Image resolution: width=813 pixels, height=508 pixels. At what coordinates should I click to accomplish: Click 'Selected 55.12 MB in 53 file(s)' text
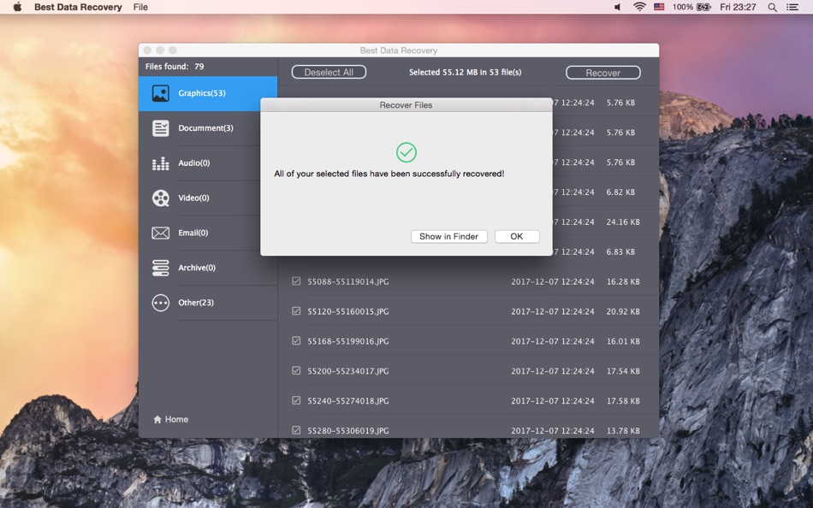465,73
